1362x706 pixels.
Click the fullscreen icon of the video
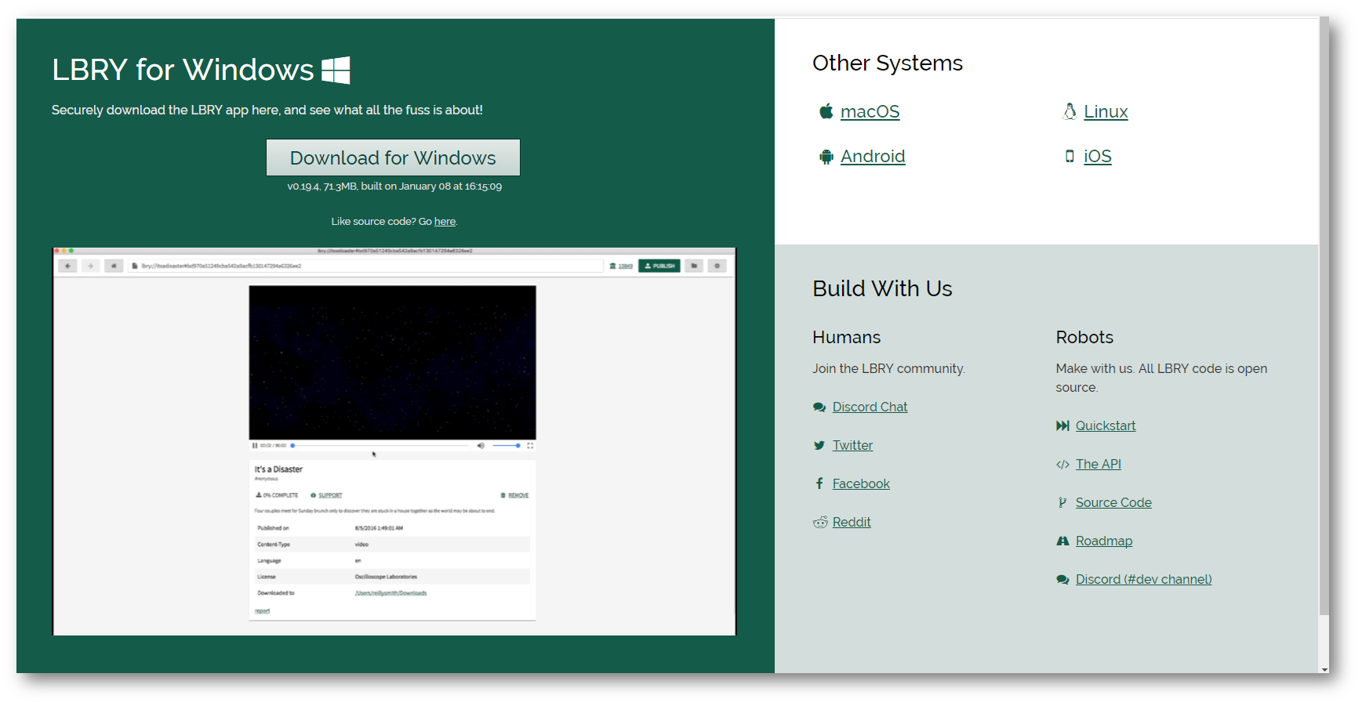click(530, 445)
